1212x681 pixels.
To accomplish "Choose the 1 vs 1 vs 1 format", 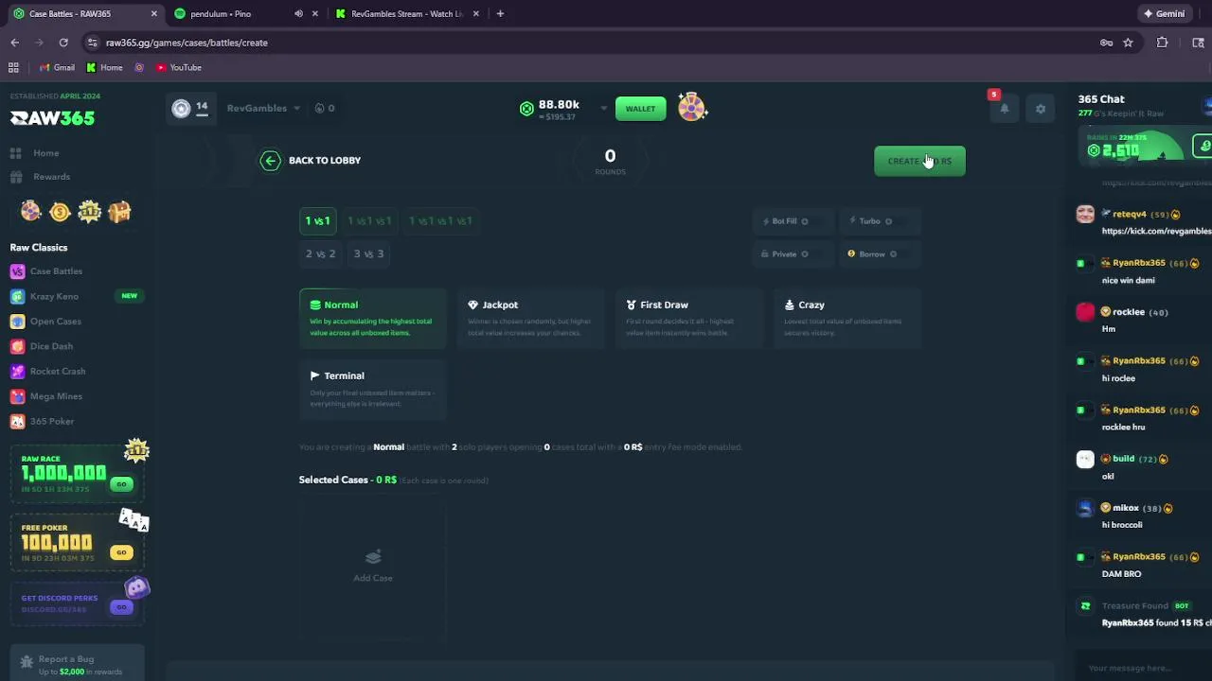I will tap(369, 221).
